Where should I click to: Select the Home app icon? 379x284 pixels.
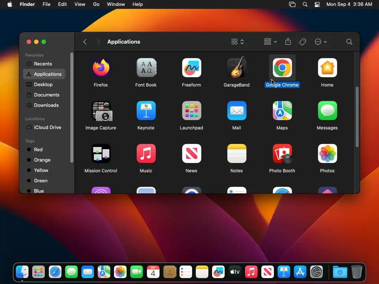pyautogui.click(x=327, y=68)
